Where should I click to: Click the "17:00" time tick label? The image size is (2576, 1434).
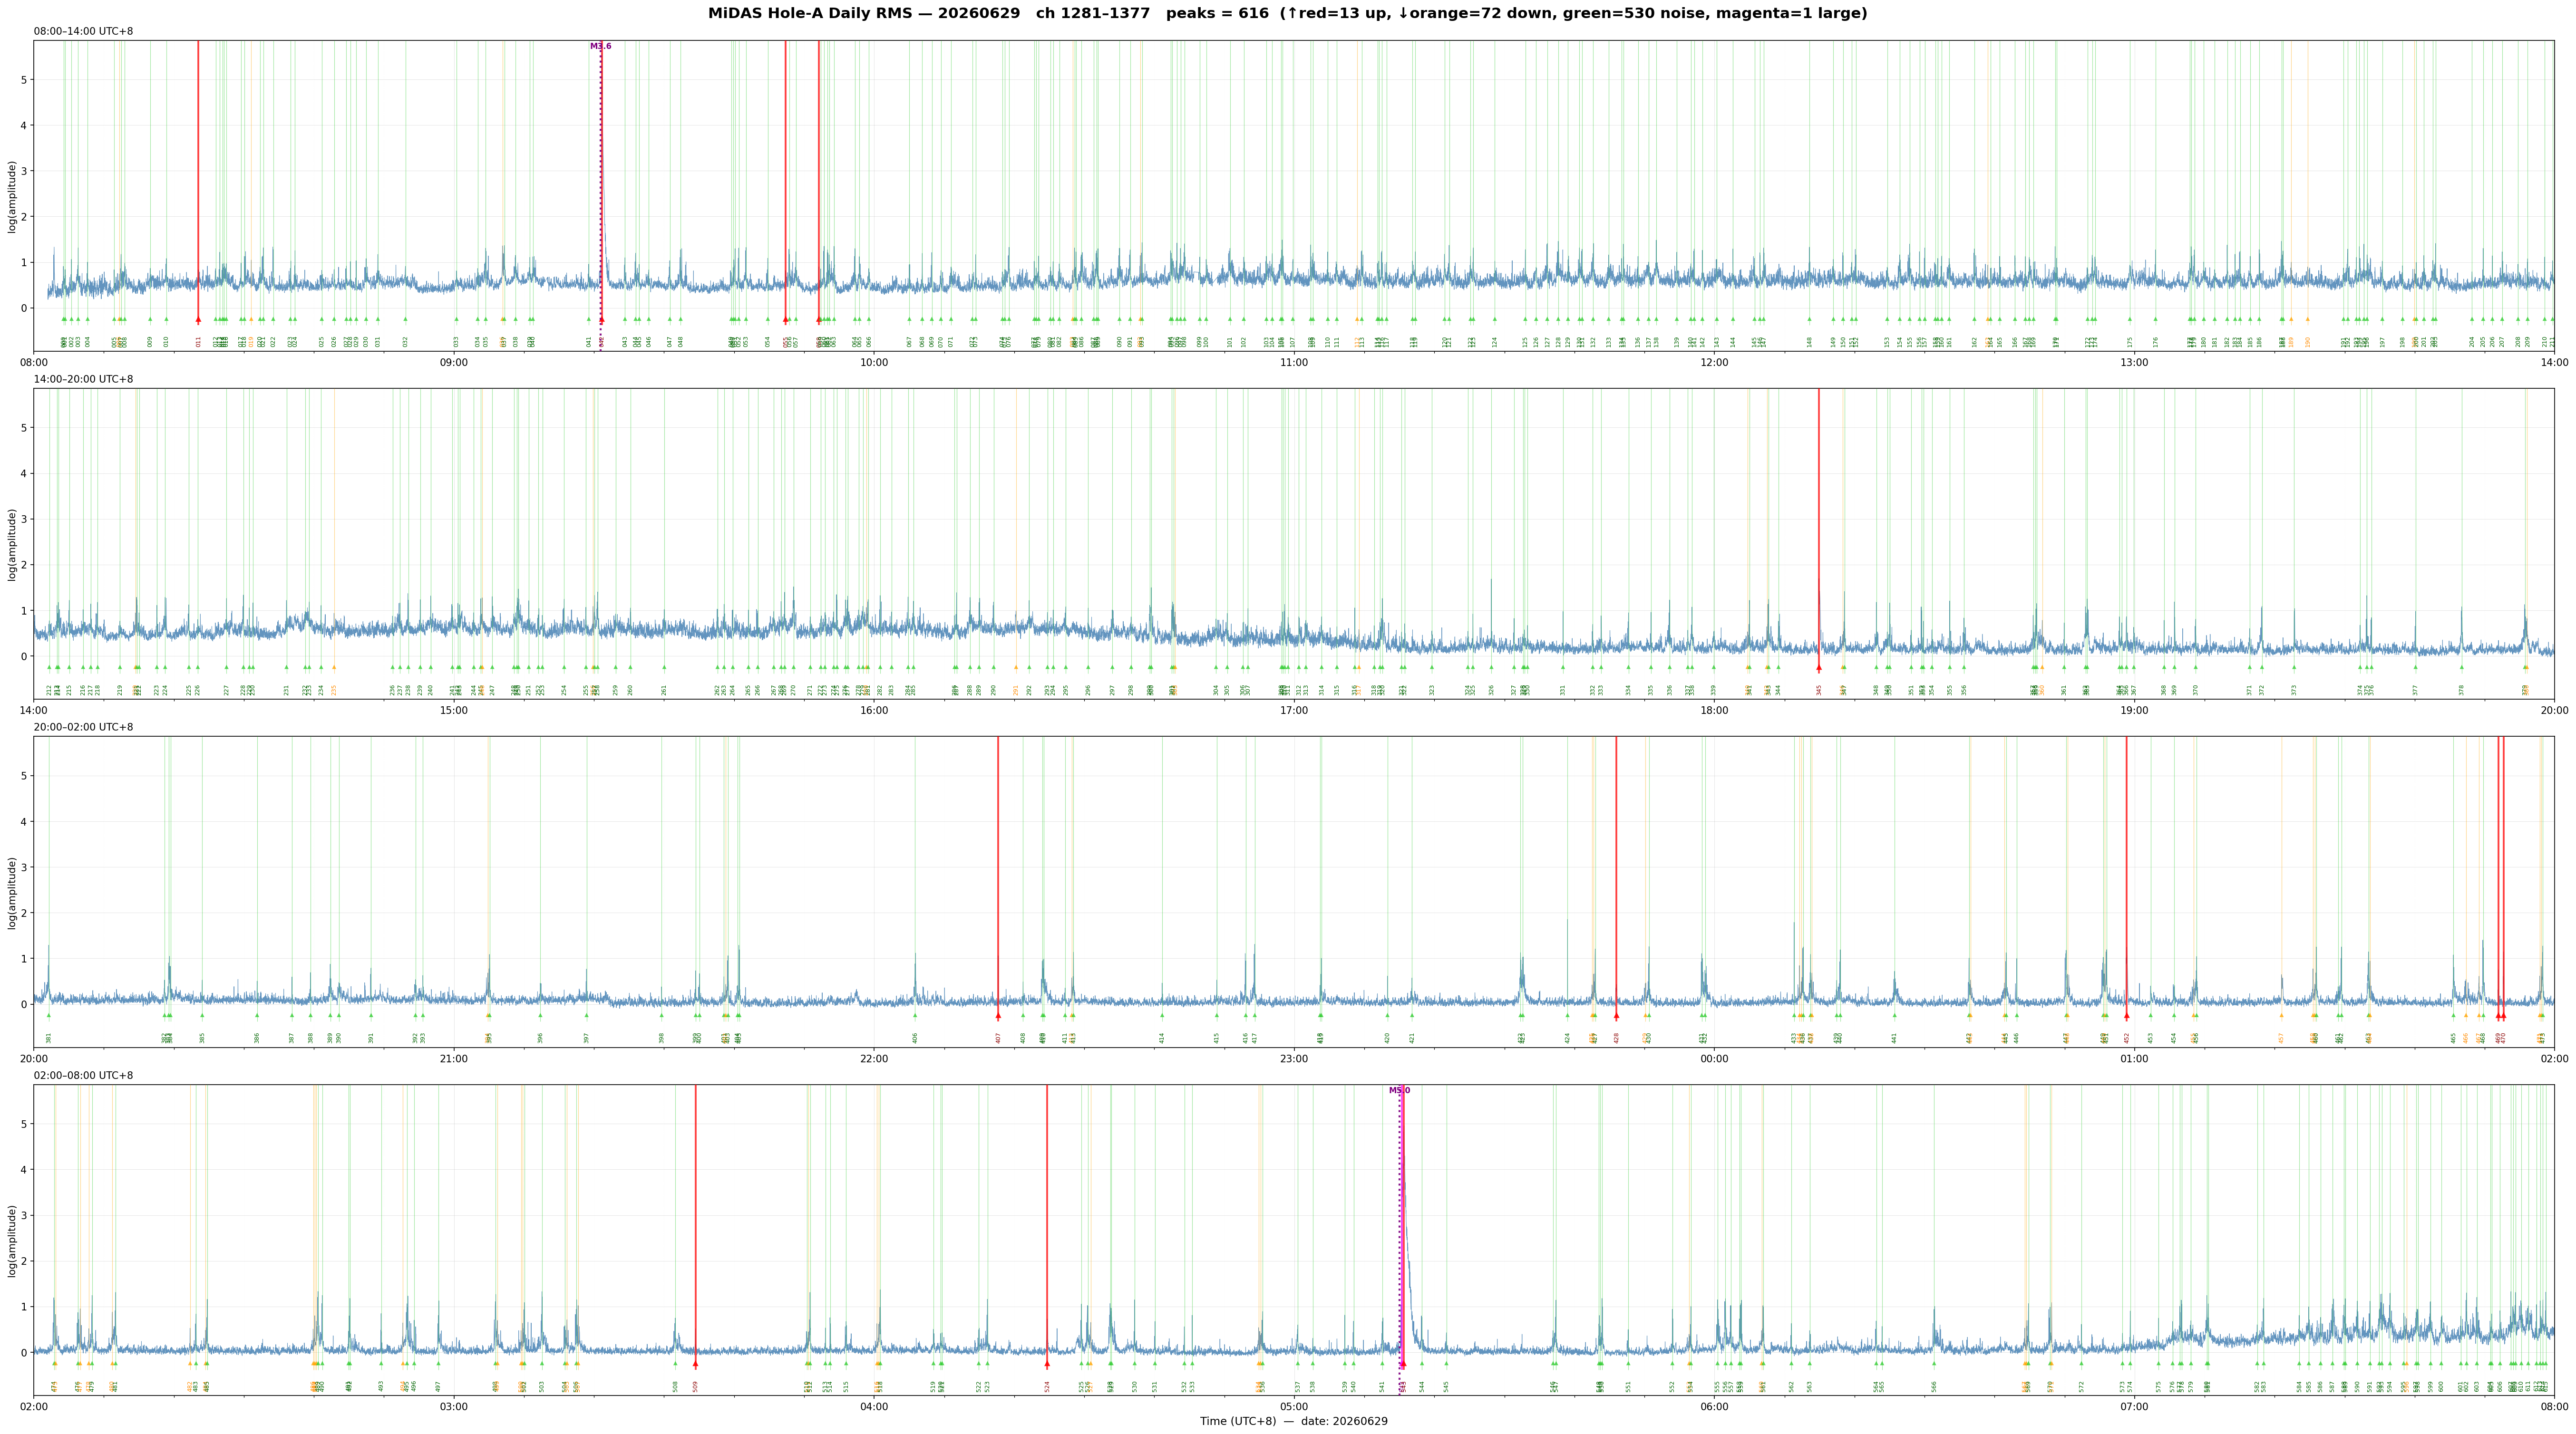tap(1294, 711)
